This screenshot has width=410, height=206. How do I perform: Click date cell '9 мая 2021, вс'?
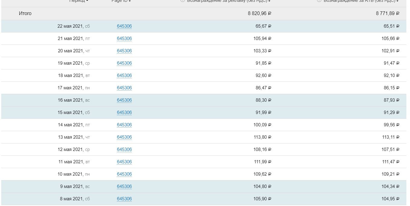(75, 186)
